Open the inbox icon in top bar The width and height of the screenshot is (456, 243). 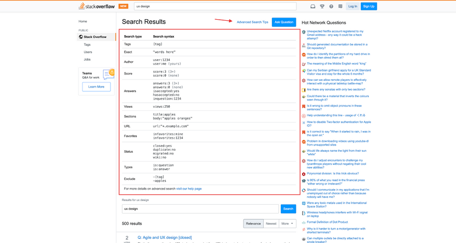coord(312,6)
